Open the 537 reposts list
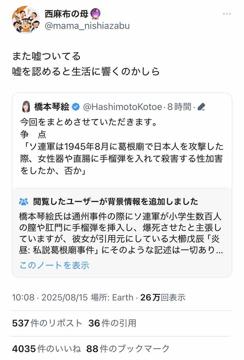 pyautogui.click(x=47, y=323)
